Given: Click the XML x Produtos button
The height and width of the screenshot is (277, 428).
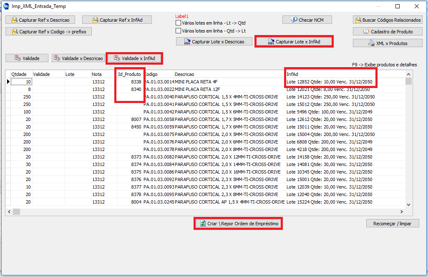Looking at the screenshot, I should tap(388, 43).
